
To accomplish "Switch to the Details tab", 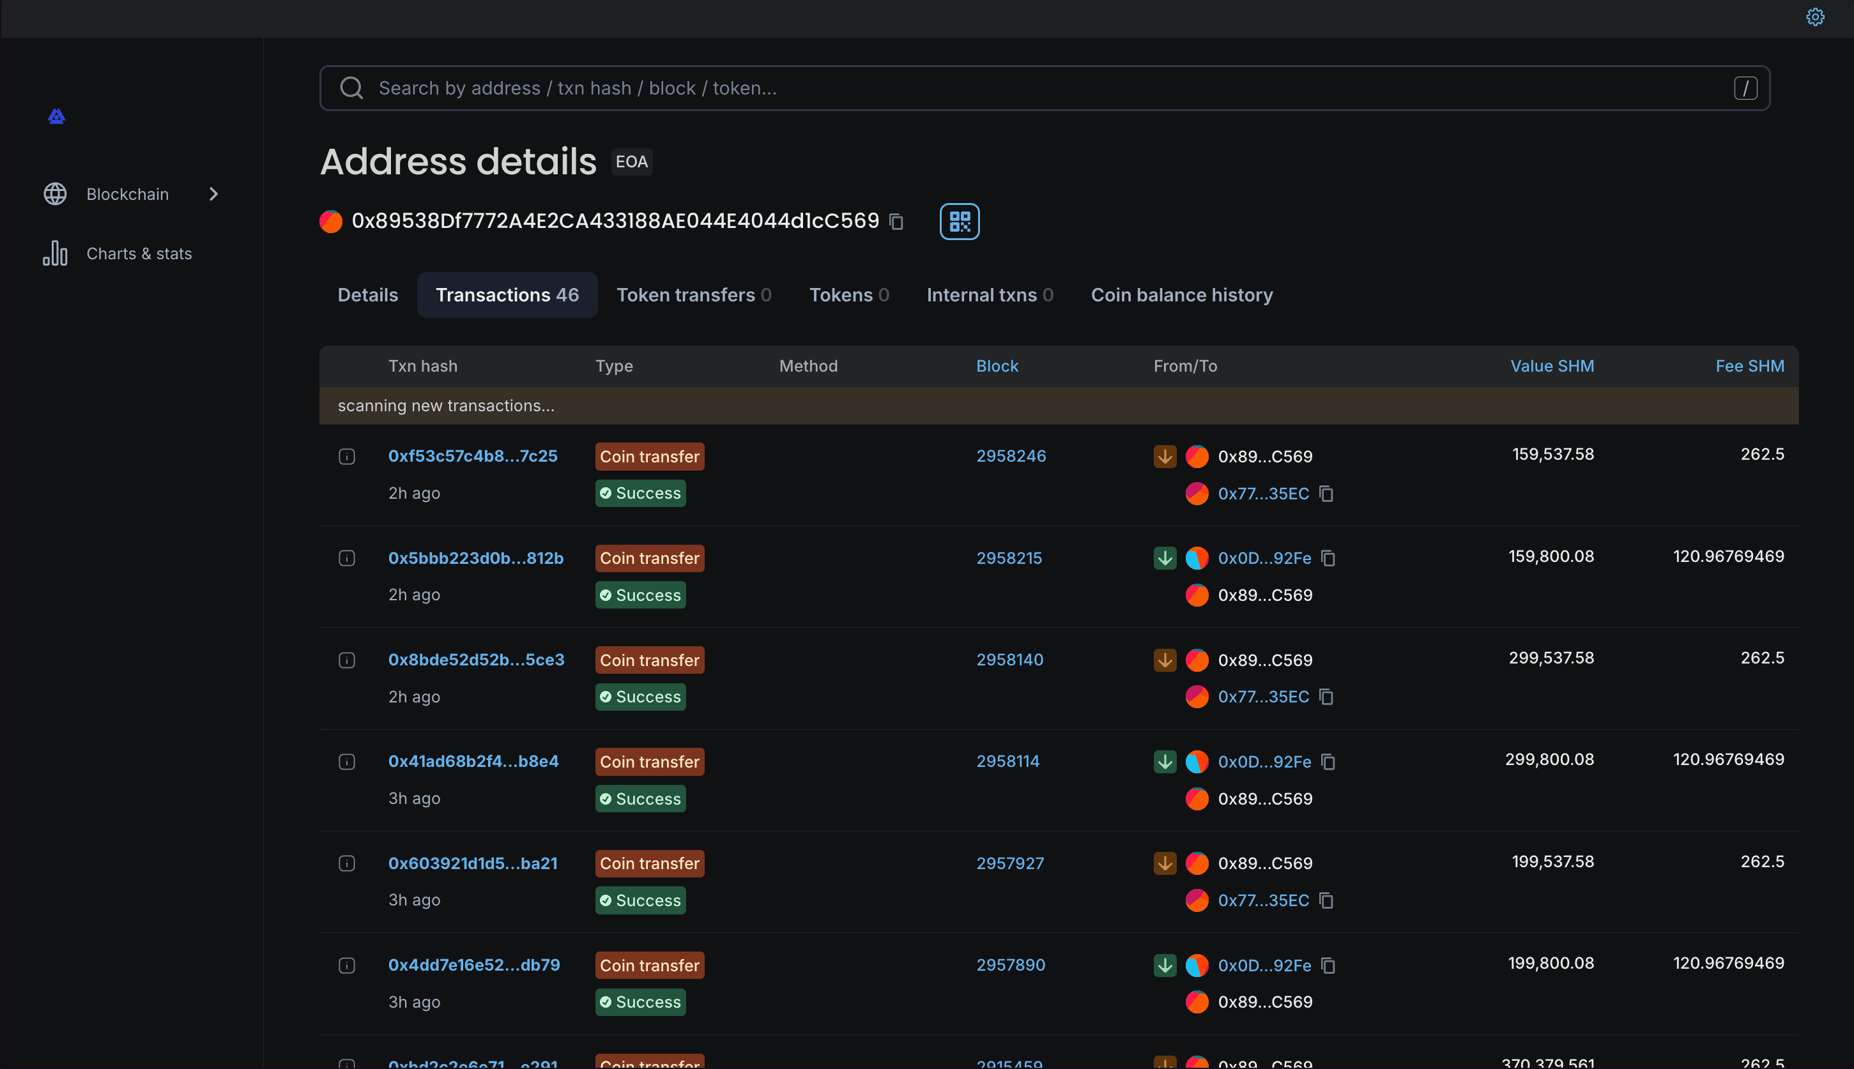I will pos(367,294).
